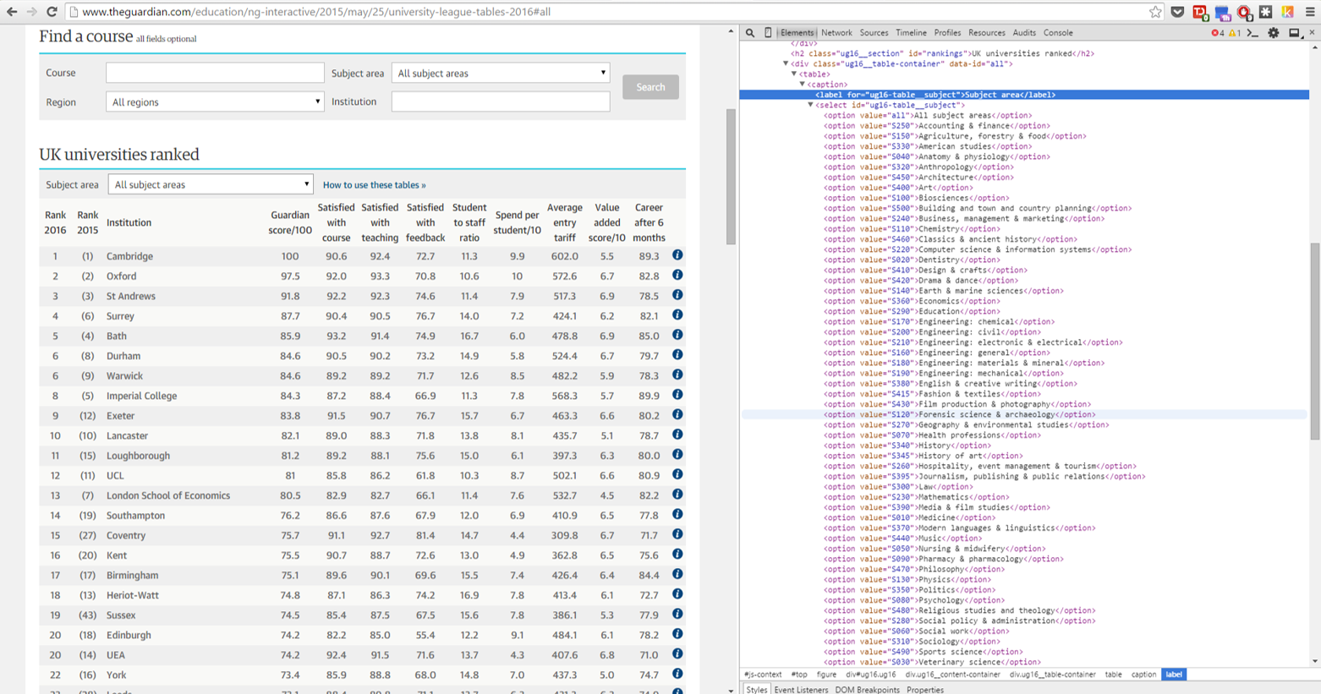Click the Course text input field
This screenshot has width=1321, height=694.
pyautogui.click(x=215, y=74)
